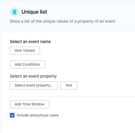Change the property data type from Text
The image size is (135, 133).
69,85
